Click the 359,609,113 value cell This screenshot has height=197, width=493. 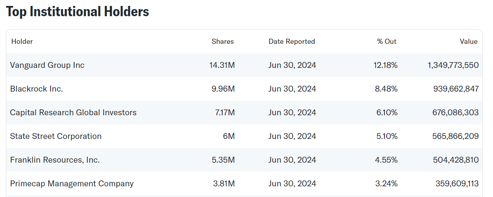pyautogui.click(x=457, y=184)
